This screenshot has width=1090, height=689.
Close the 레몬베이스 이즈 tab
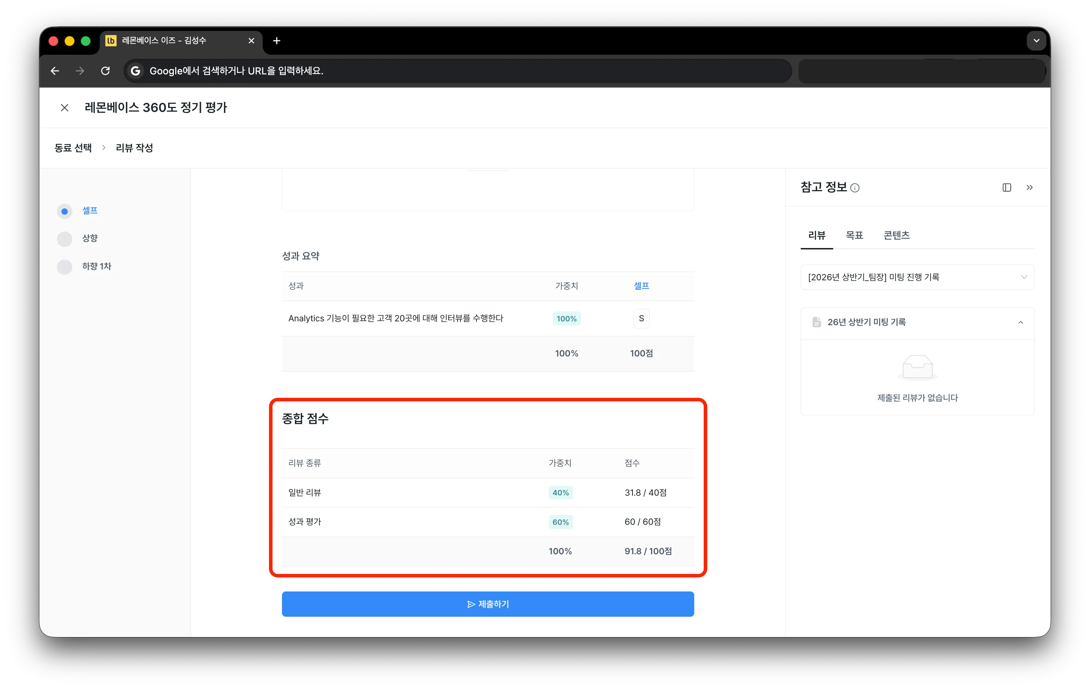[x=251, y=41]
